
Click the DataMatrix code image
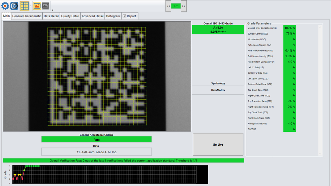(x=97, y=76)
